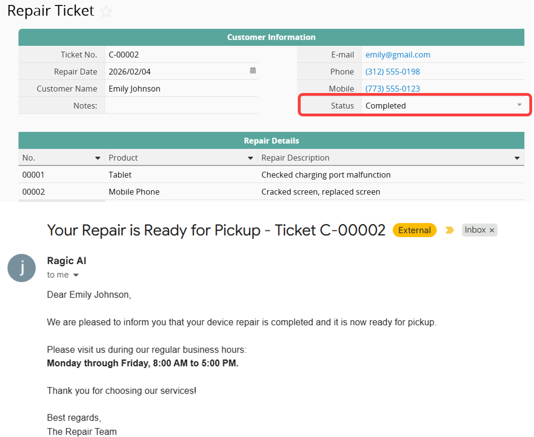Expand the Status dropdown arrow
The width and height of the screenshot is (534, 437).
[519, 105]
